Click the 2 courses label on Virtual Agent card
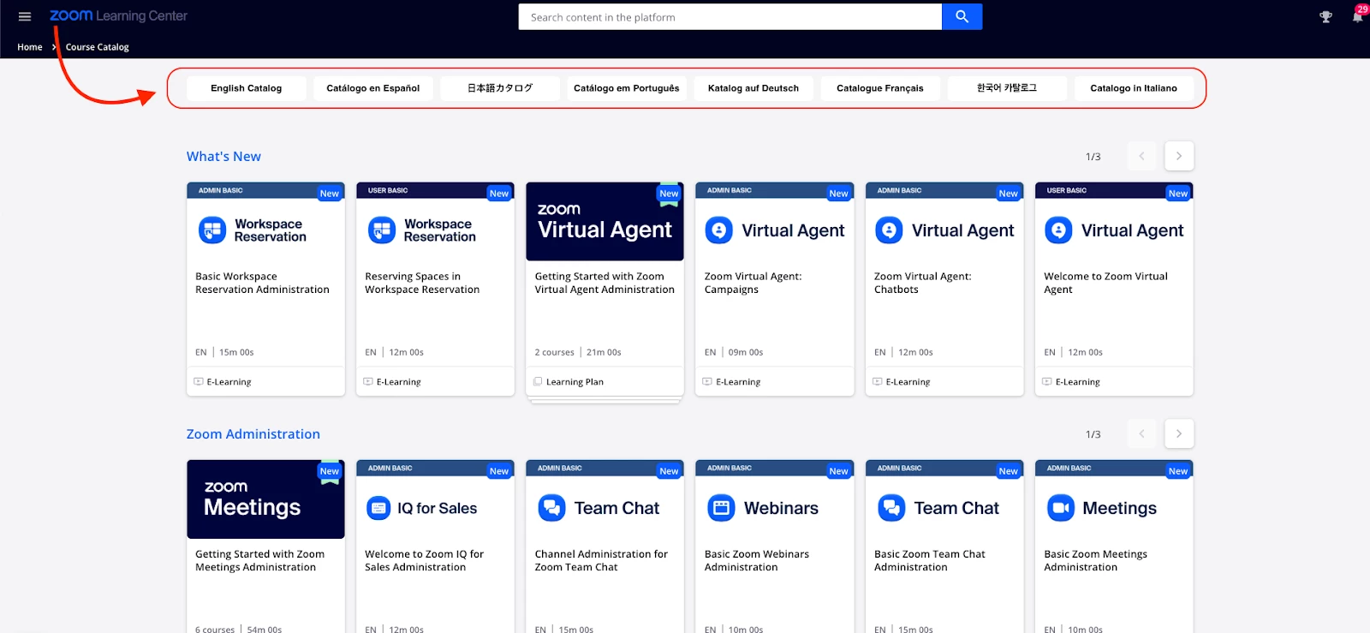This screenshot has height=633, width=1370. pos(555,352)
